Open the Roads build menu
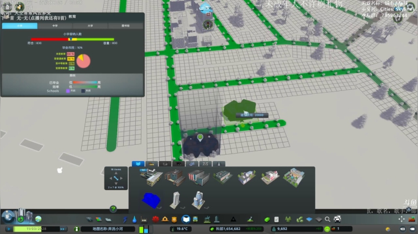Image resolution: width=418 pixels, height=234 pixels. click(x=89, y=220)
